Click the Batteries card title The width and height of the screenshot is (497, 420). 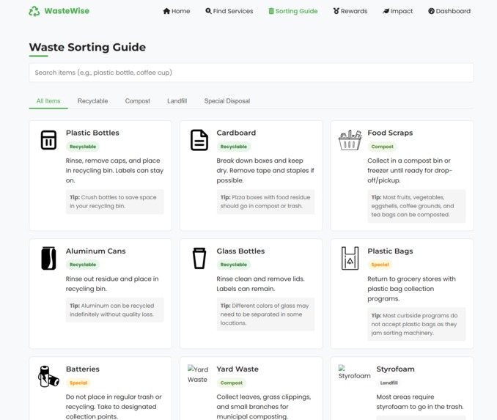(83, 369)
